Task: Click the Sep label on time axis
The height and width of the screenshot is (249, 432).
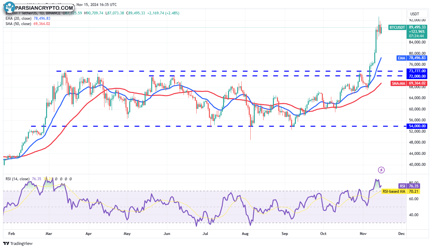Action: pos(285,234)
